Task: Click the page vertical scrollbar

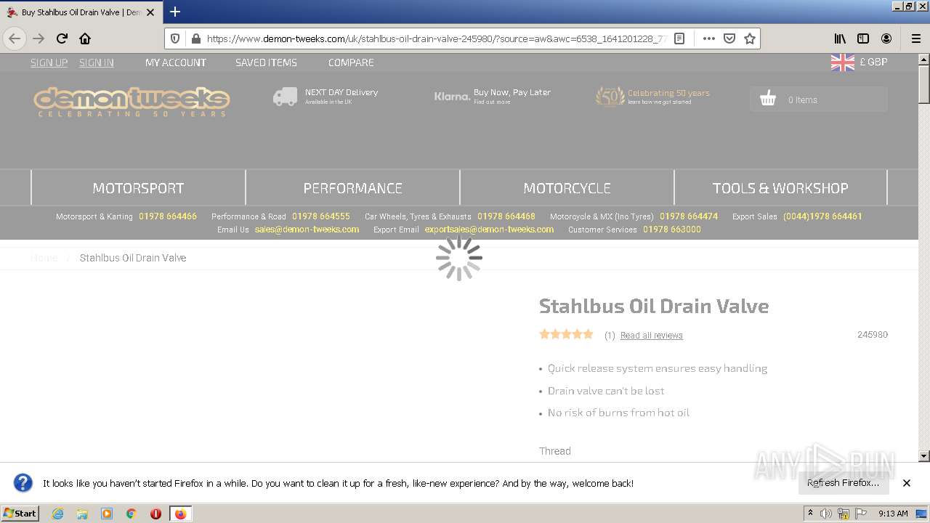Action: (x=924, y=257)
